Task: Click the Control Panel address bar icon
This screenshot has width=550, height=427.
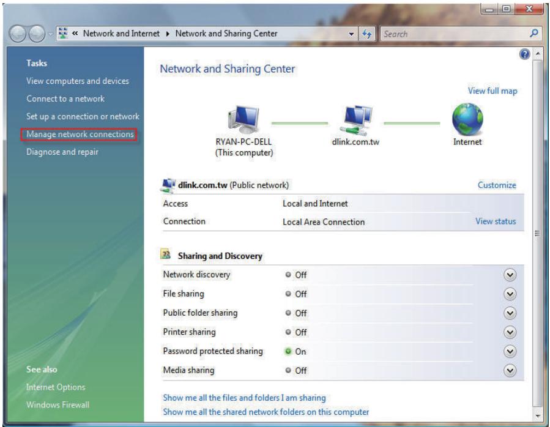Action: 63,33
